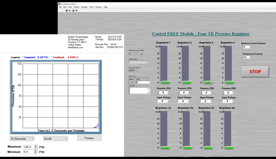Click the TR_Maximum Pressure value field
Image resolution: width=276 pixels, height=159 pixels.
click(x=246, y=57)
